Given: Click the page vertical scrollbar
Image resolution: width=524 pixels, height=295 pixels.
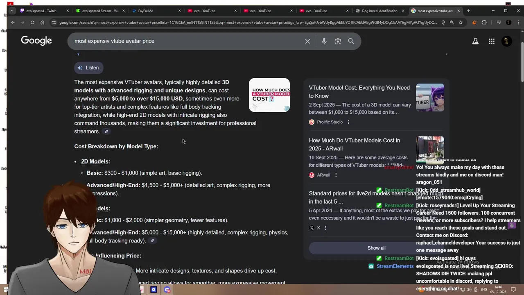Looking at the screenshot, I should pos(522,61).
